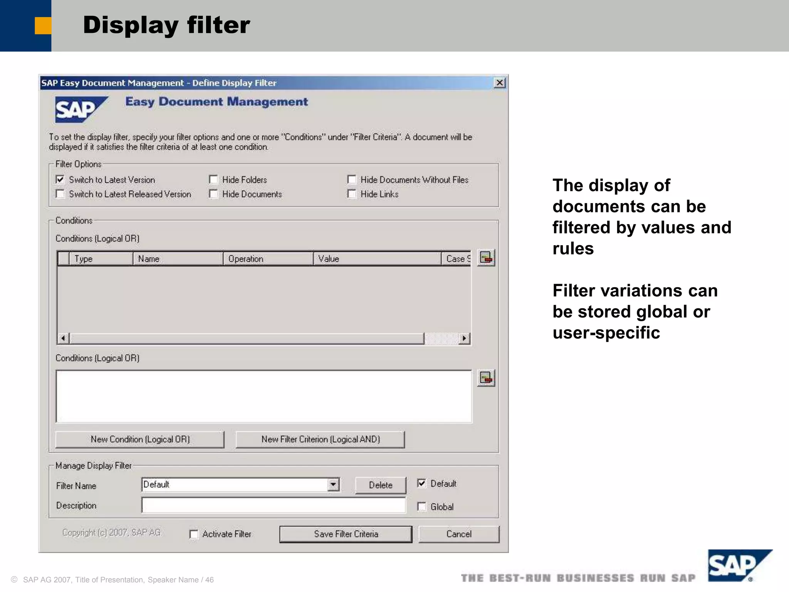Click the Filter Name combo box text
Image resolution: width=789 pixels, height=592 pixels.
pyautogui.click(x=235, y=484)
